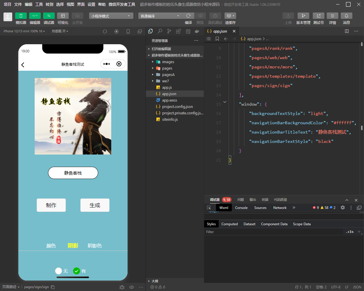Click the Compile refresh icon

tap(188, 16)
